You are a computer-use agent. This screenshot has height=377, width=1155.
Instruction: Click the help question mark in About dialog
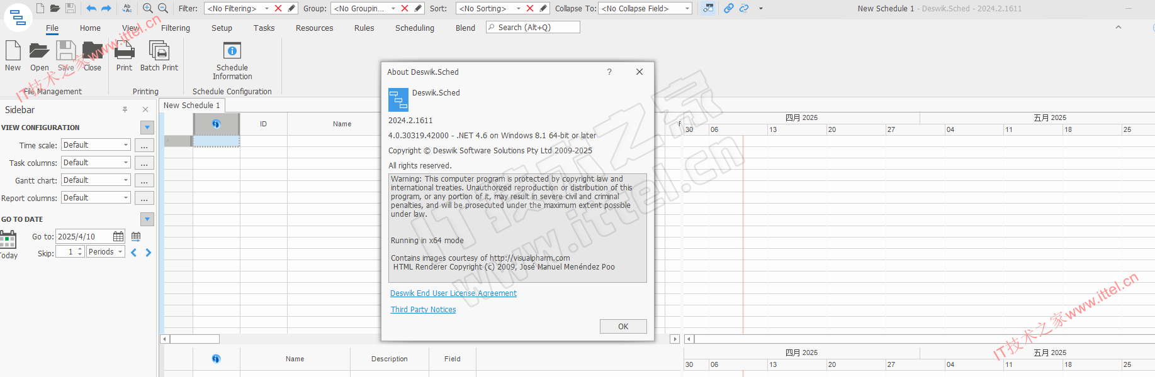click(609, 72)
